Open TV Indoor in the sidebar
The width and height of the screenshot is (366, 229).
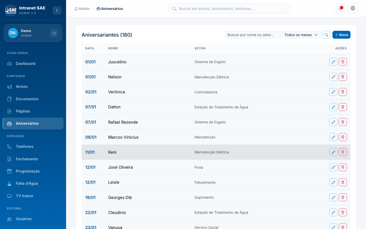33,196
